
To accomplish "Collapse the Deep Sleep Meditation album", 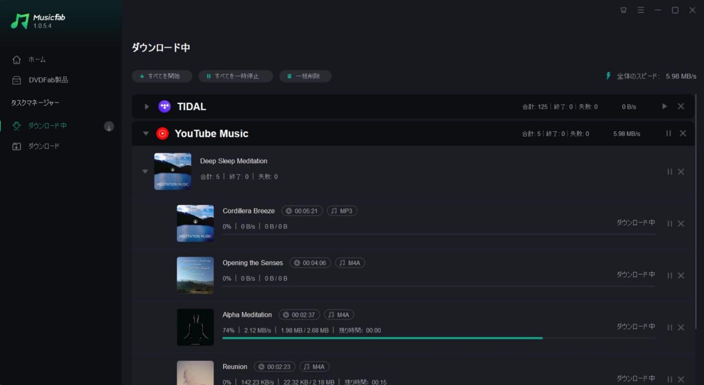I will 145,172.
